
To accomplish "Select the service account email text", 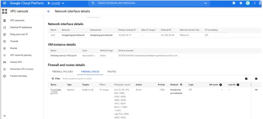I will (148, 55).
